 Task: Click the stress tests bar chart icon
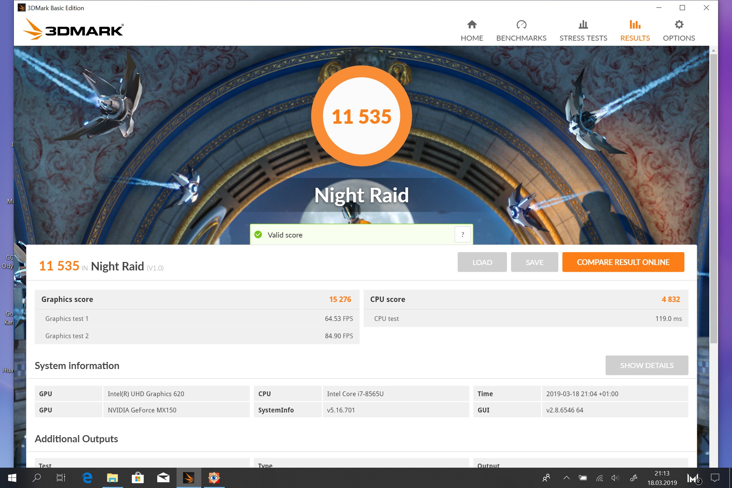(x=583, y=24)
